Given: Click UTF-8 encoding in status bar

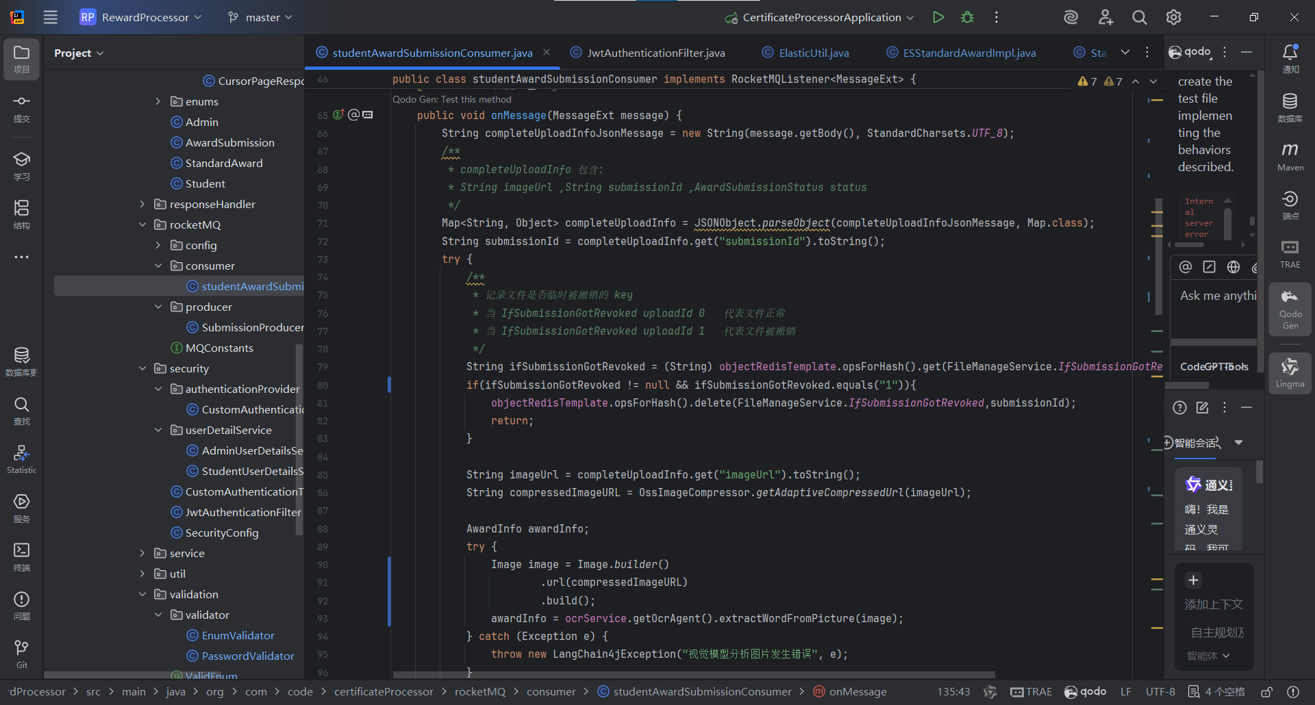Looking at the screenshot, I should 1160,692.
